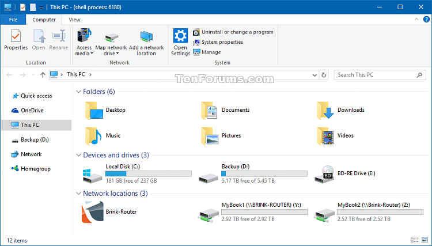
Task: Click title bar Properties quick access icon
Action: (x=22, y=7)
